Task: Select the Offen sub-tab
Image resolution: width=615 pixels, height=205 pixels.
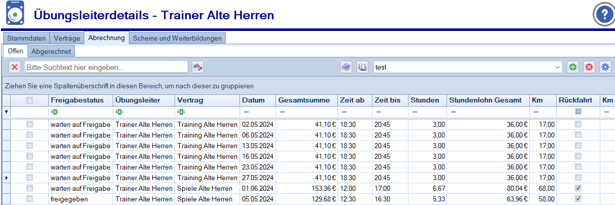Action: click(15, 51)
